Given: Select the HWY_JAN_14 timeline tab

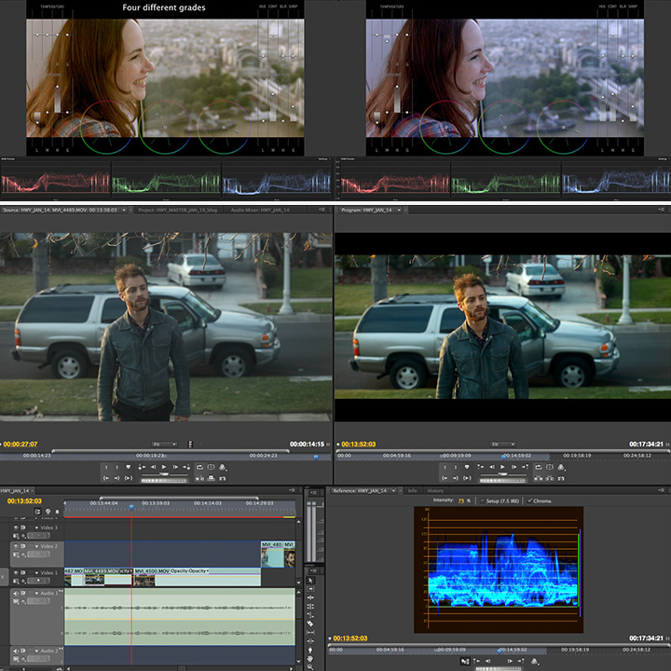Looking at the screenshot, I should [15, 490].
